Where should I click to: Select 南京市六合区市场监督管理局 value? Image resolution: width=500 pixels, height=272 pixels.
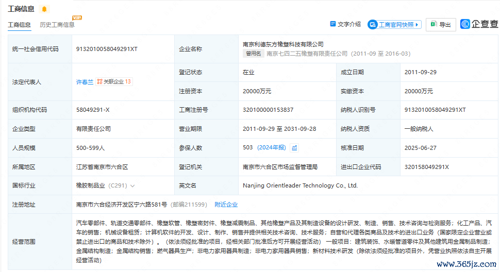coord(280,167)
